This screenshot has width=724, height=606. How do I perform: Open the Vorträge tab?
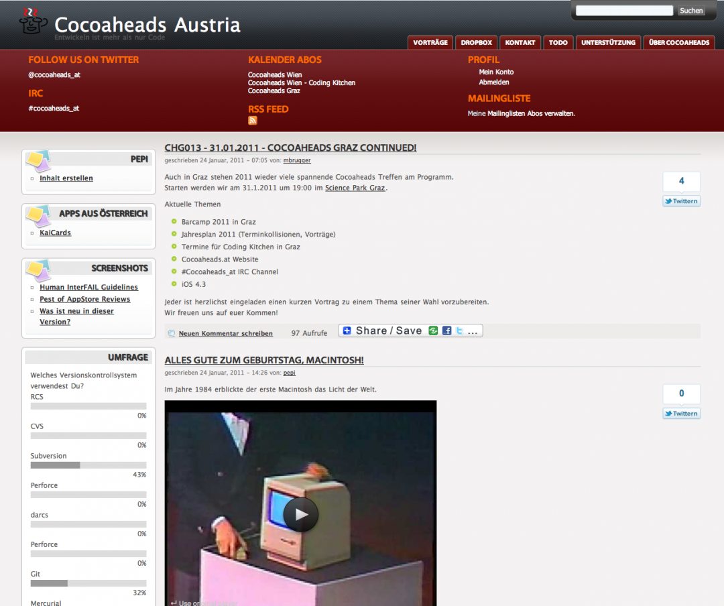[x=430, y=42]
